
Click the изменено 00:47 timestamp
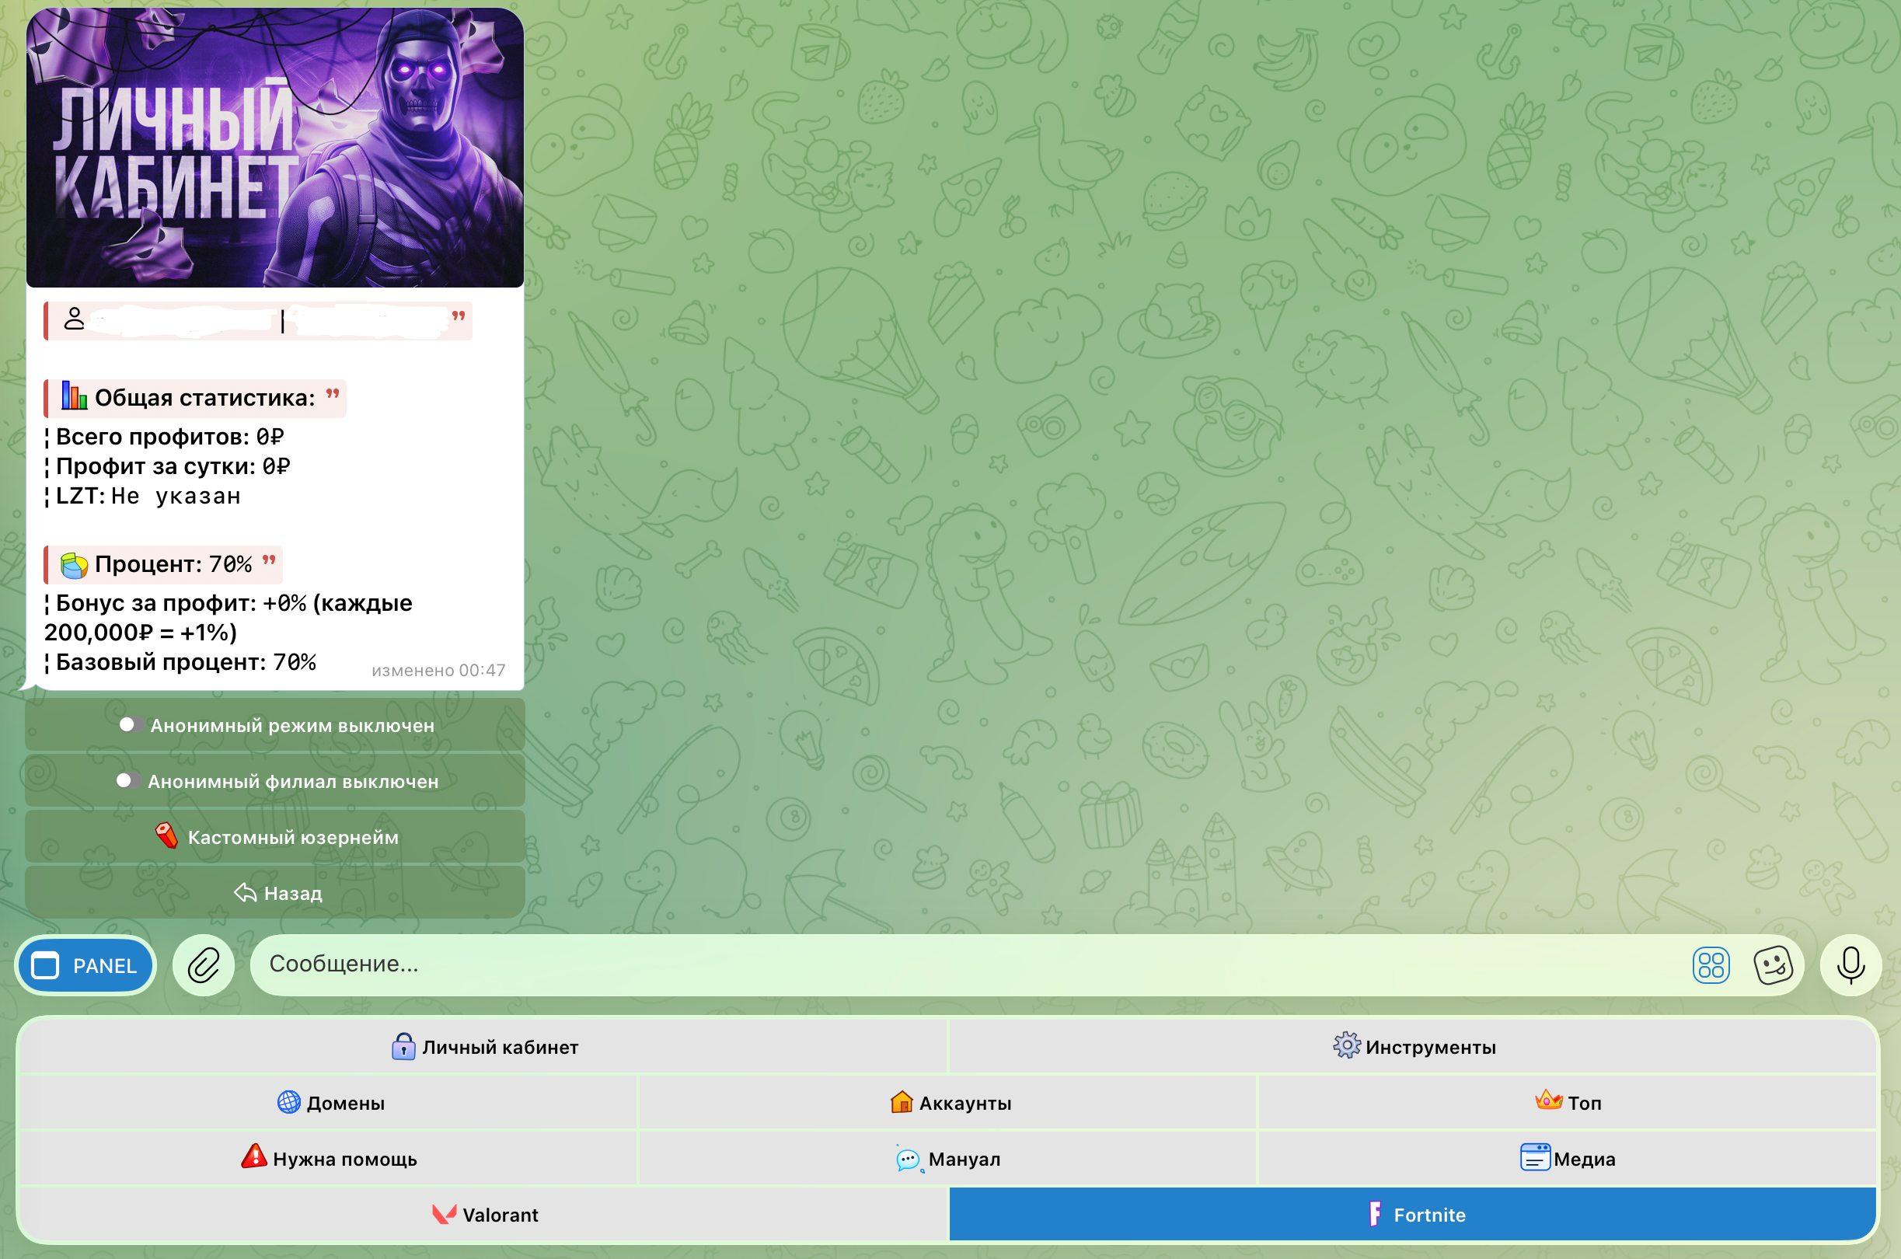pos(438,671)
